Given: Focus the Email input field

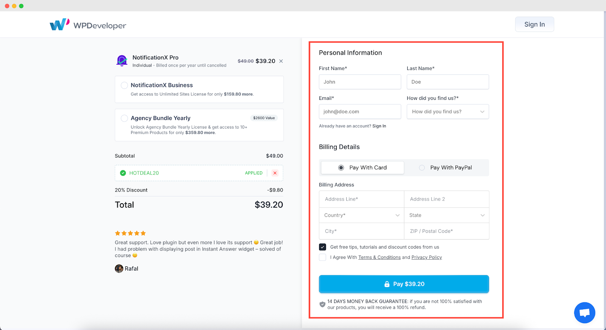Looking at the screenshot, I should (x=360, y=112).
